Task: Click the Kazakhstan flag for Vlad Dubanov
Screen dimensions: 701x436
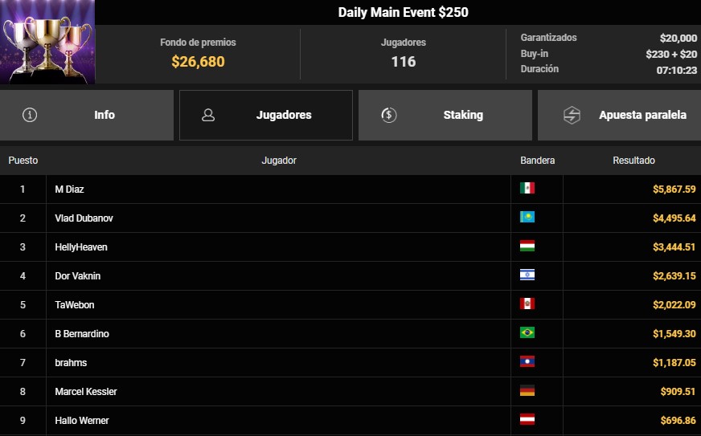Action: [527, 217]
